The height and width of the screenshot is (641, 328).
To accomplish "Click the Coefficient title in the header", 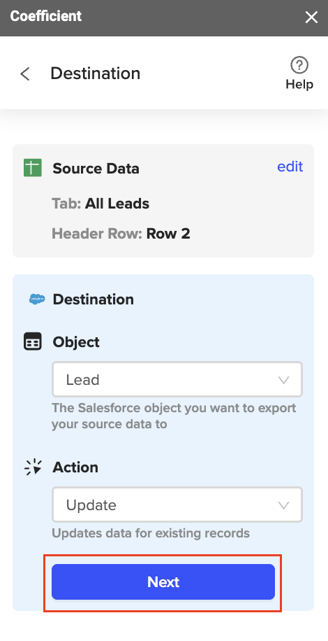I will coord(46,16).
